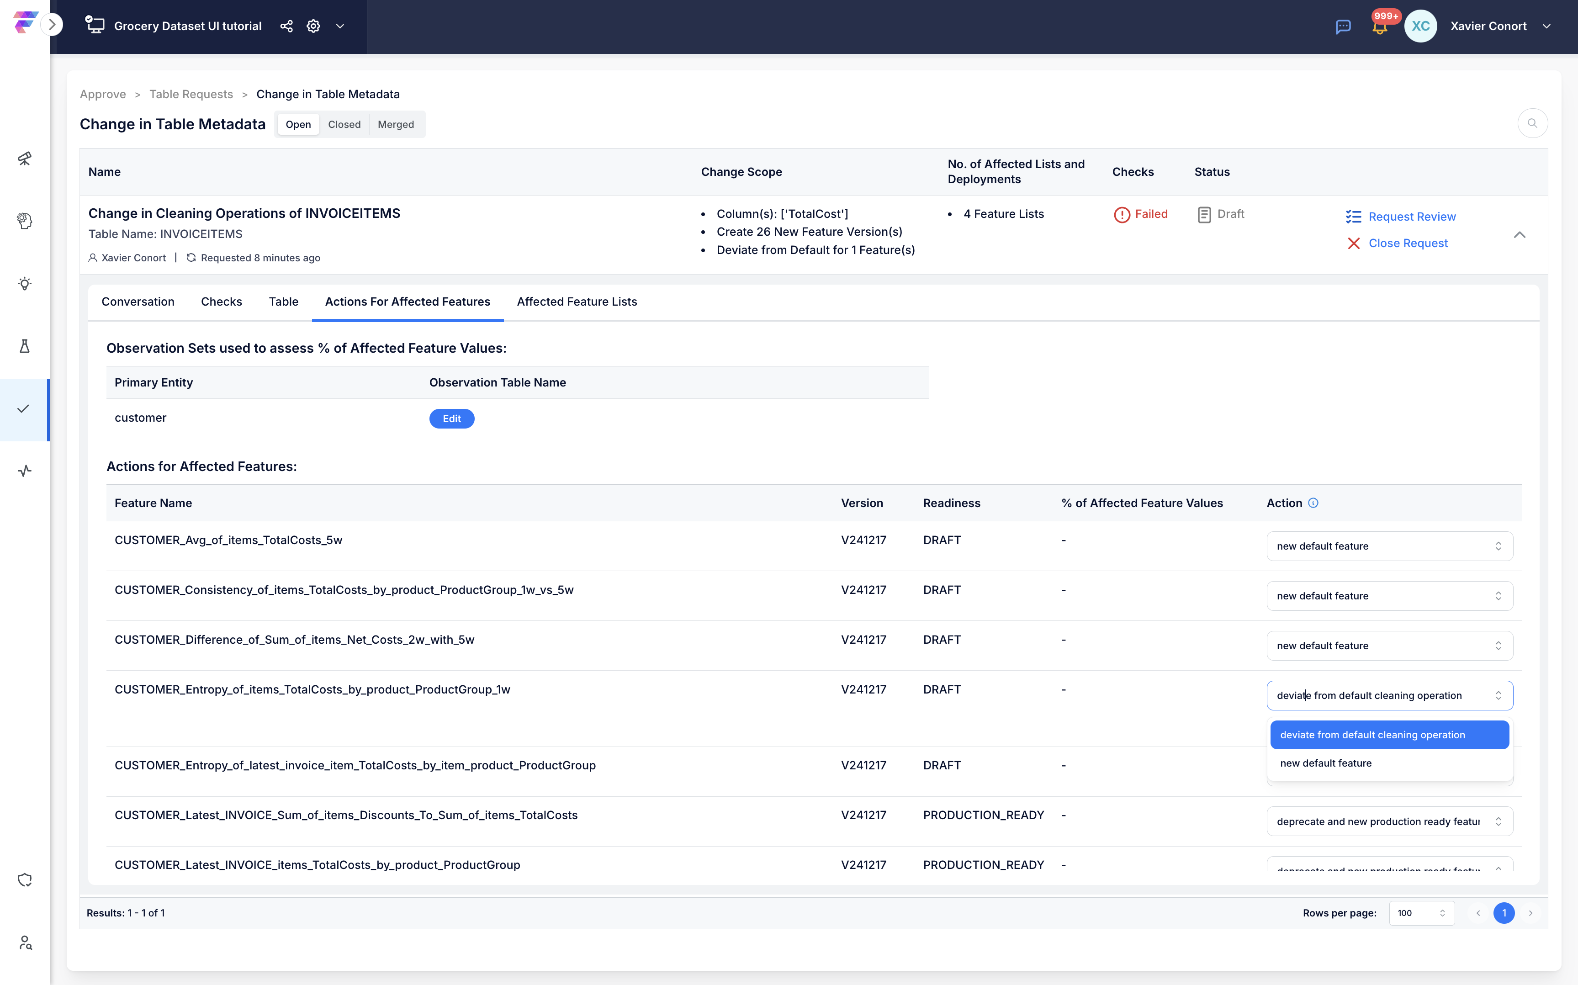Switch to the Table tab
Viewport: 1578px width, 985px height.
tap(283, 302)
